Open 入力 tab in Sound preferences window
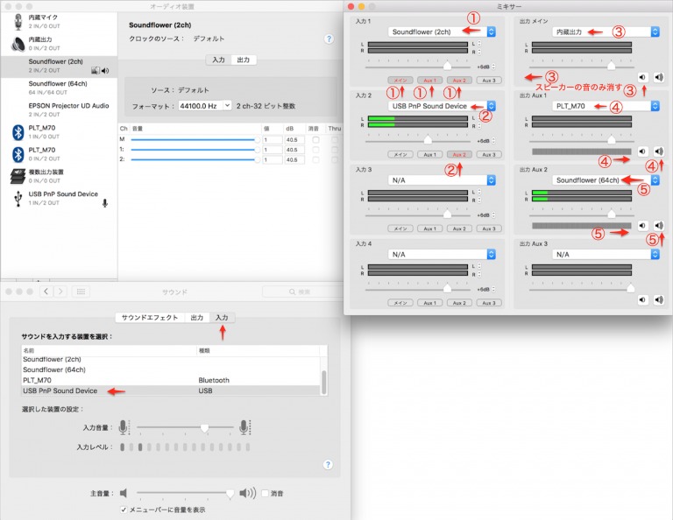 [x=222, y=317]
